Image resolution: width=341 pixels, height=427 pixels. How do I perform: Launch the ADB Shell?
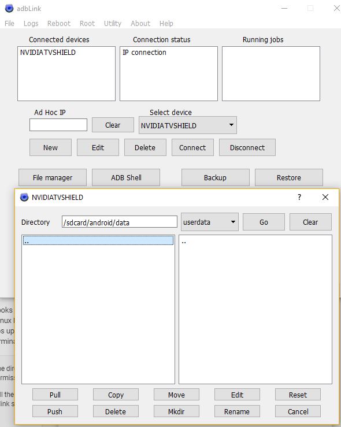pyautogui.click(x=126, y=177)
